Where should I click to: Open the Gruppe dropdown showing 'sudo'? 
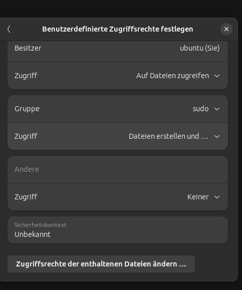tap(118, 109)
